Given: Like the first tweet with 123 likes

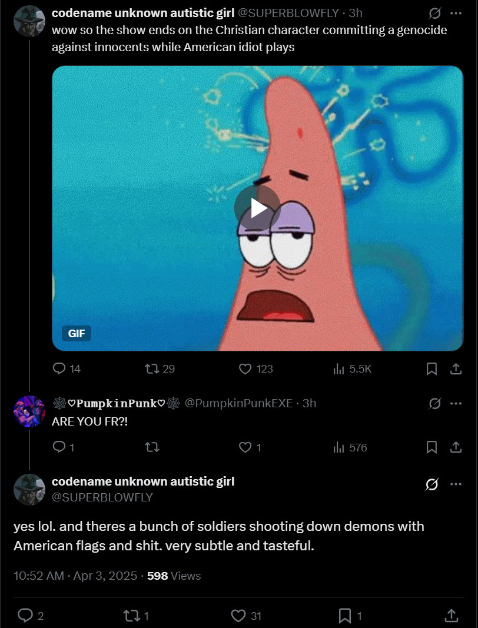Looking at the screenshot, I should point(245,368).
